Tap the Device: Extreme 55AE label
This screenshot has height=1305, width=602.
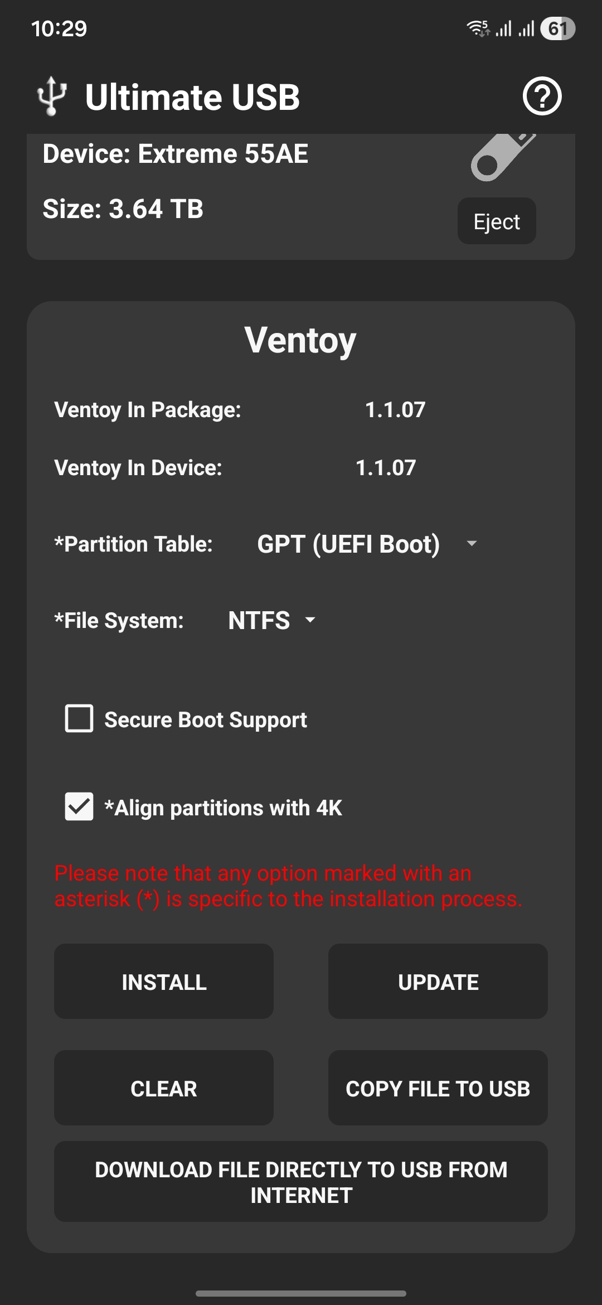175,154
